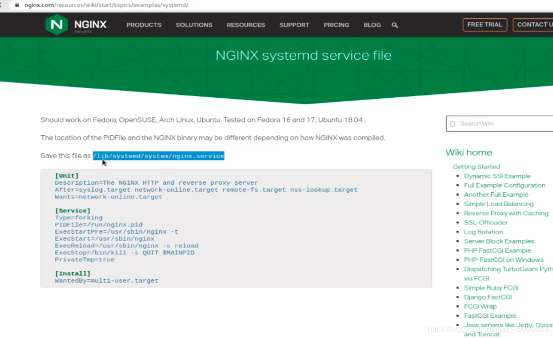This screenshot has height=338, width=553.
Task: Open Full Example Configuration link
Action: tap(505, 185)
